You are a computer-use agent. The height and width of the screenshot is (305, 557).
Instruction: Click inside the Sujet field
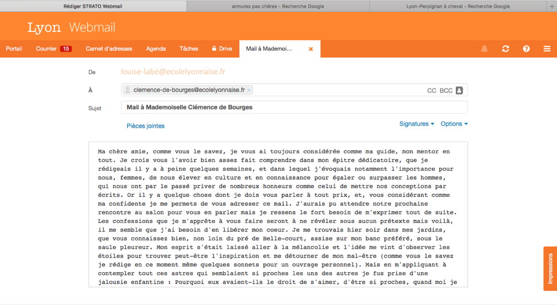[294, 108]
